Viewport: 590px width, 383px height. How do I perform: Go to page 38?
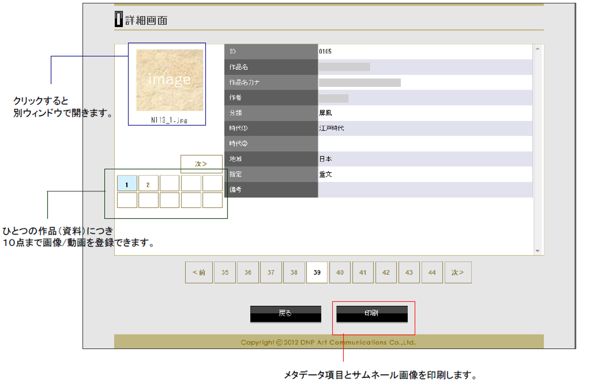[294, 273]
